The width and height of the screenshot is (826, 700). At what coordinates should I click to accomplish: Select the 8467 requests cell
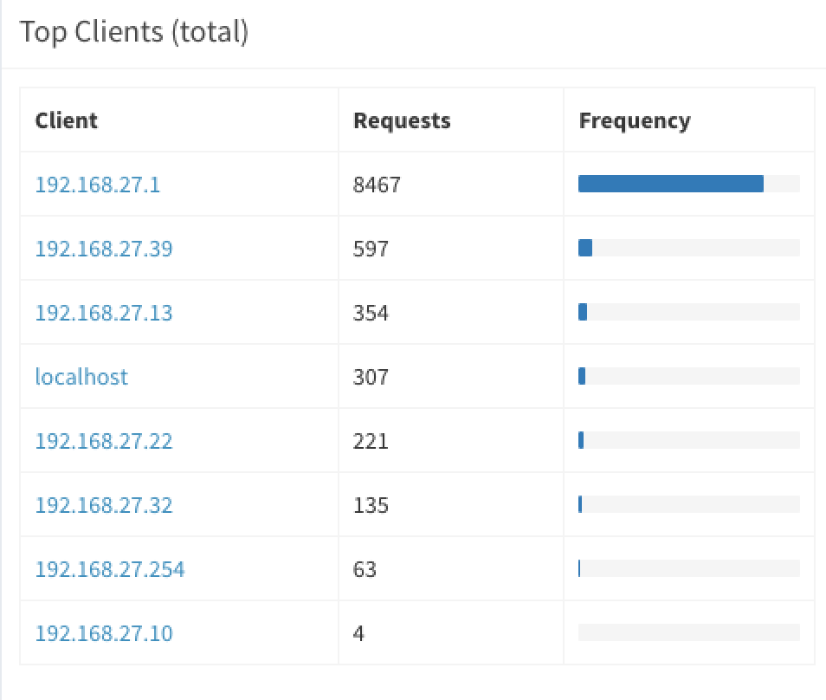click(451, 185)
